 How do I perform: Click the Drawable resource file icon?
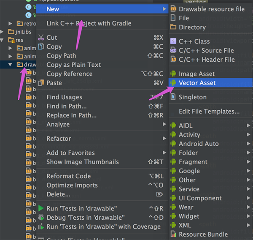[173, 9]
